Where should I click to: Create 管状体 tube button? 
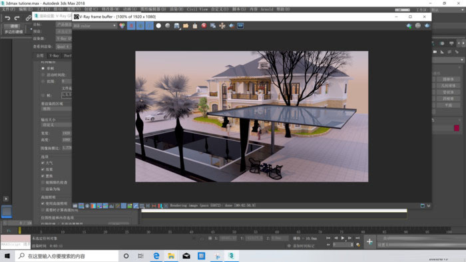pos(448,92)
